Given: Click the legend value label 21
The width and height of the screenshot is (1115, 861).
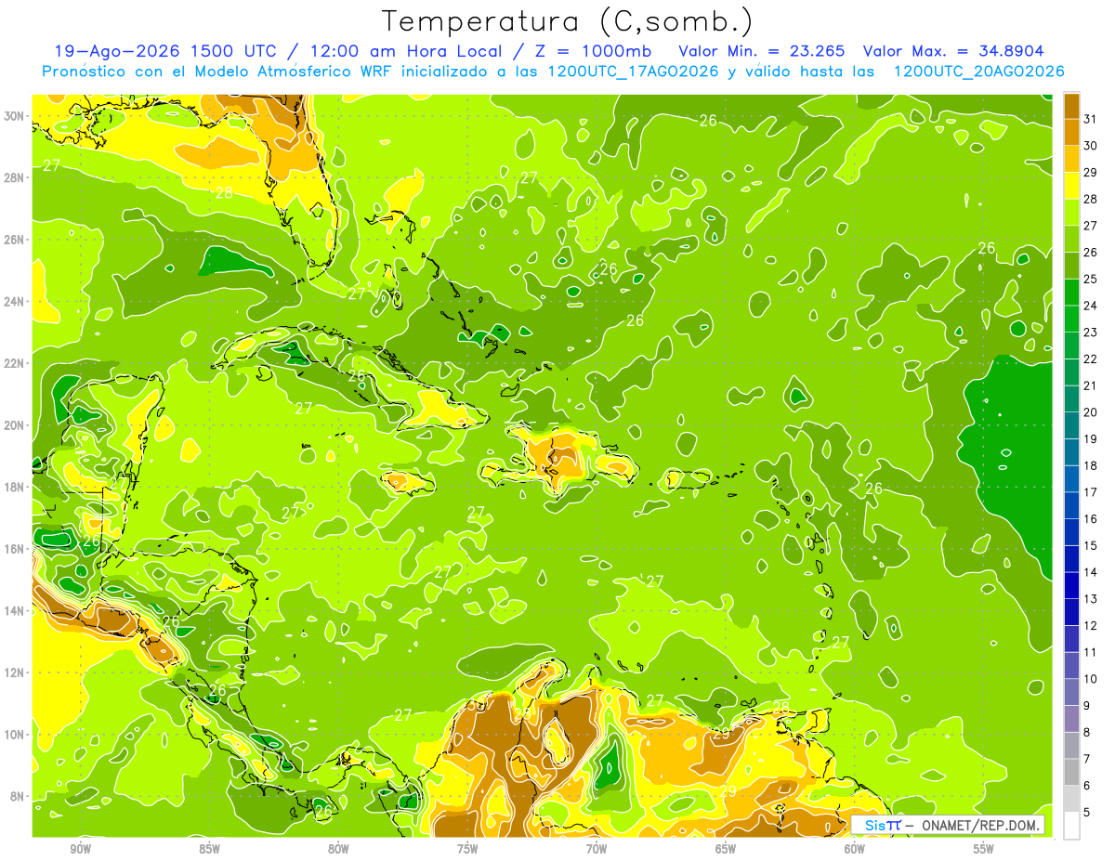Looking at the screenshot, I should click(1091, 385).
